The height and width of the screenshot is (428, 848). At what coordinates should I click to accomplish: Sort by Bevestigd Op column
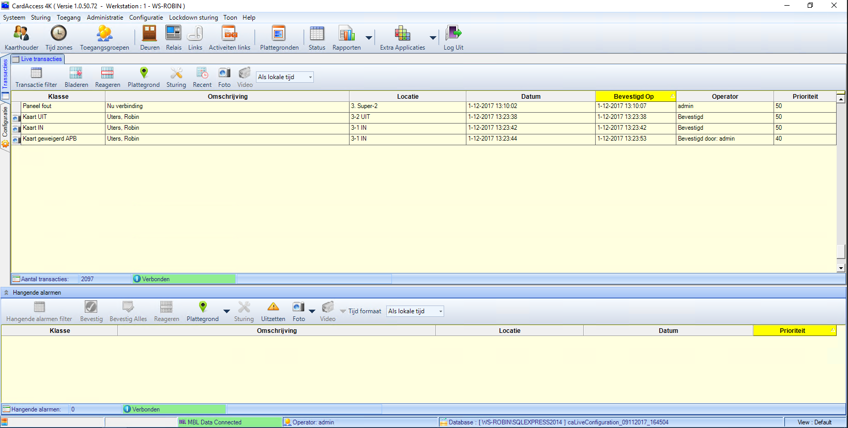(635, 96)
